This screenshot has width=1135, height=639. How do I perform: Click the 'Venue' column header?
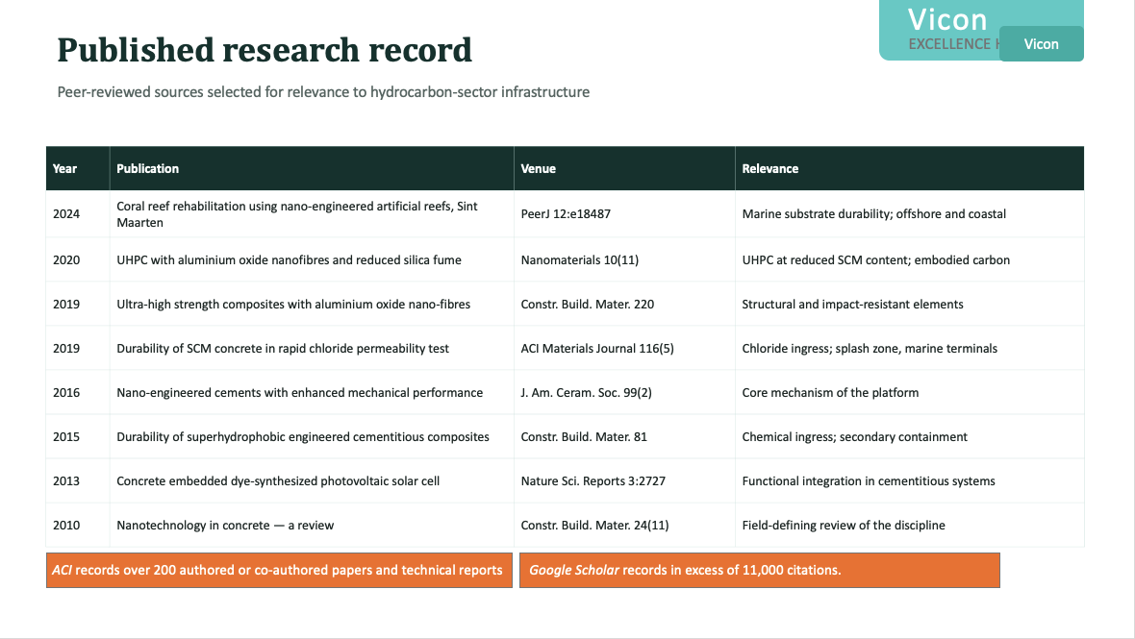tap(624, 168)
